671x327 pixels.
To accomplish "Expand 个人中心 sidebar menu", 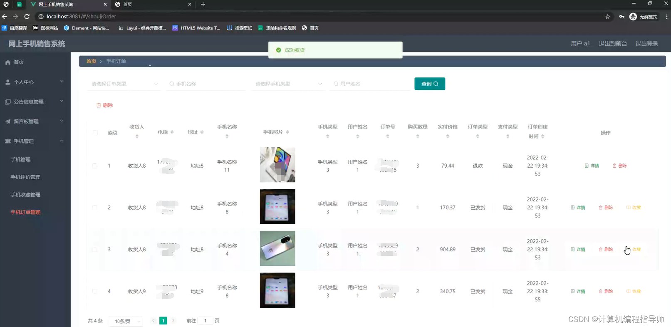I will (x=35, y=82).
